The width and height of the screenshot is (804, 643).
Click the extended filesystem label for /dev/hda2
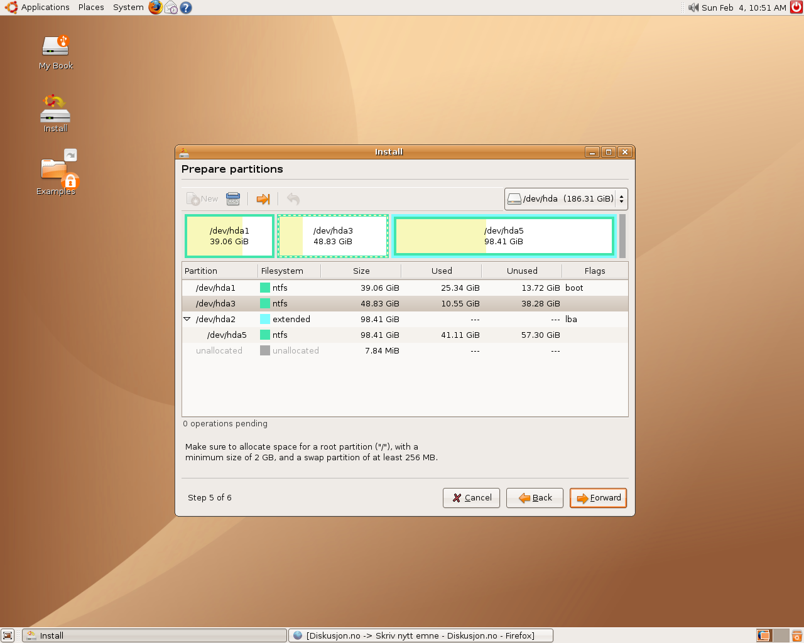pos(291,320)
